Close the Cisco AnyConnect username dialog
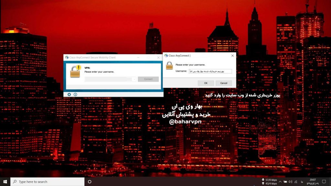The image size is (331, 186). point(232,56)
